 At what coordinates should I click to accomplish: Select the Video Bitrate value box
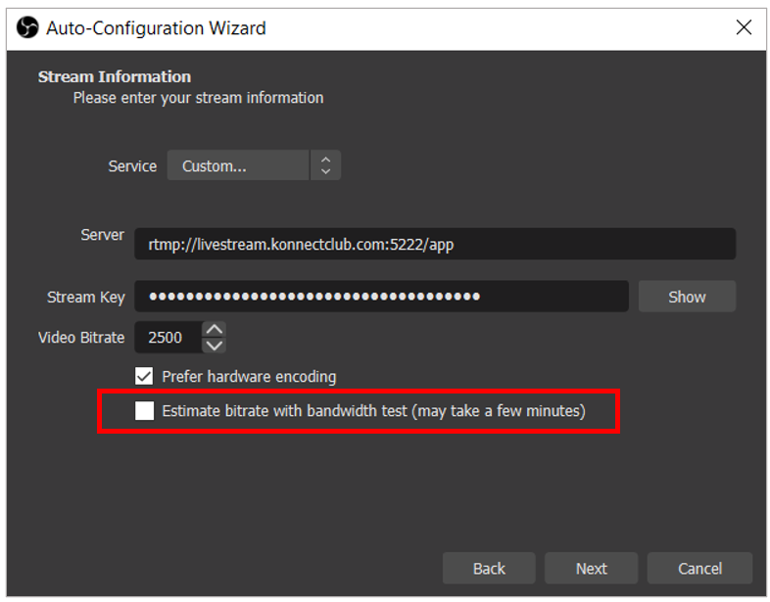pyautogui.click(x=167, y=338)
